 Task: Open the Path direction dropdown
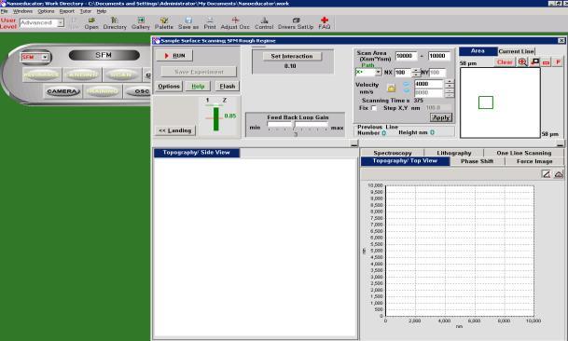click(x=378, y=73)
